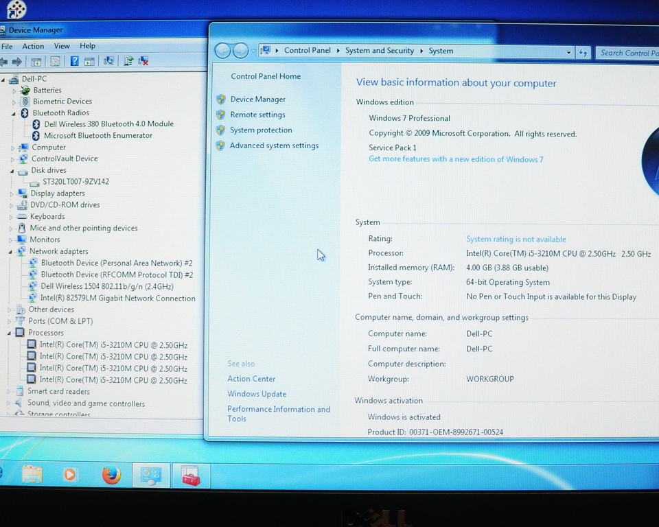Image resolution: width=659 pixels, height=527 pixels.
Task: Expand the Keyboards node
Action: 12,218
